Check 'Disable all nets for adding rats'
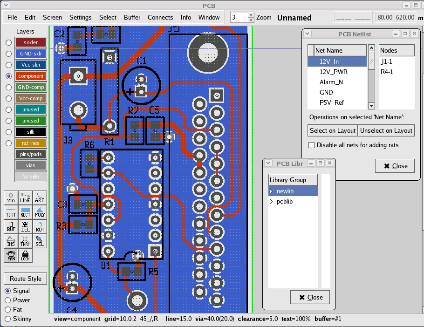The width and height of the screenshot is (424, 327). pos(312,145)
